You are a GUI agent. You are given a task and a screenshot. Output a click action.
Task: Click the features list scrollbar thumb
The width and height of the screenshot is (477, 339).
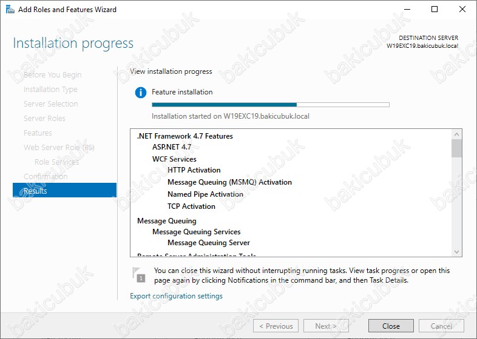pos(456,148)
